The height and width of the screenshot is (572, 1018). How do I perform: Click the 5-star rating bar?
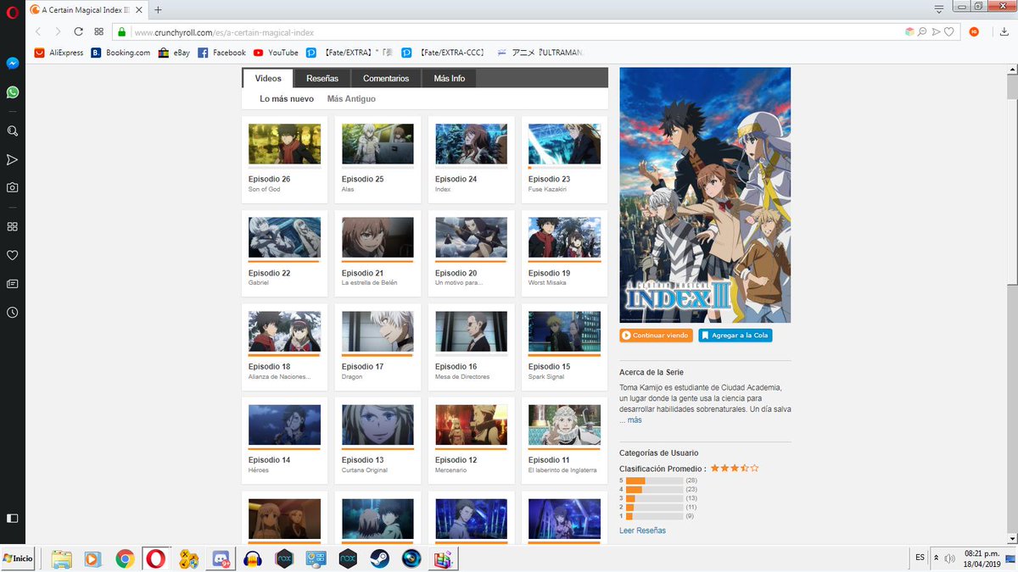click(x=654, y=480)
